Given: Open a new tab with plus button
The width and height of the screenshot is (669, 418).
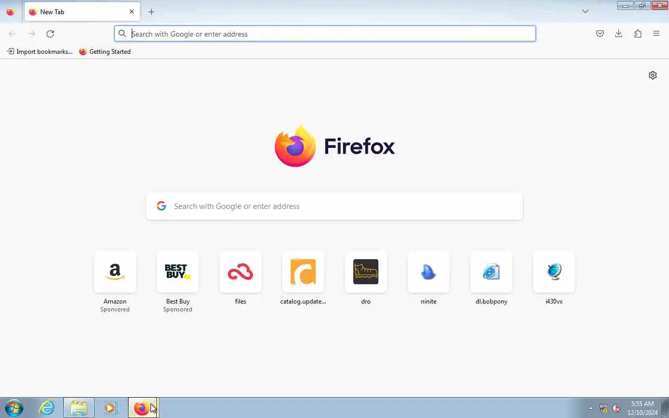Looking at the screenshot, I should [x=151, y=11].
